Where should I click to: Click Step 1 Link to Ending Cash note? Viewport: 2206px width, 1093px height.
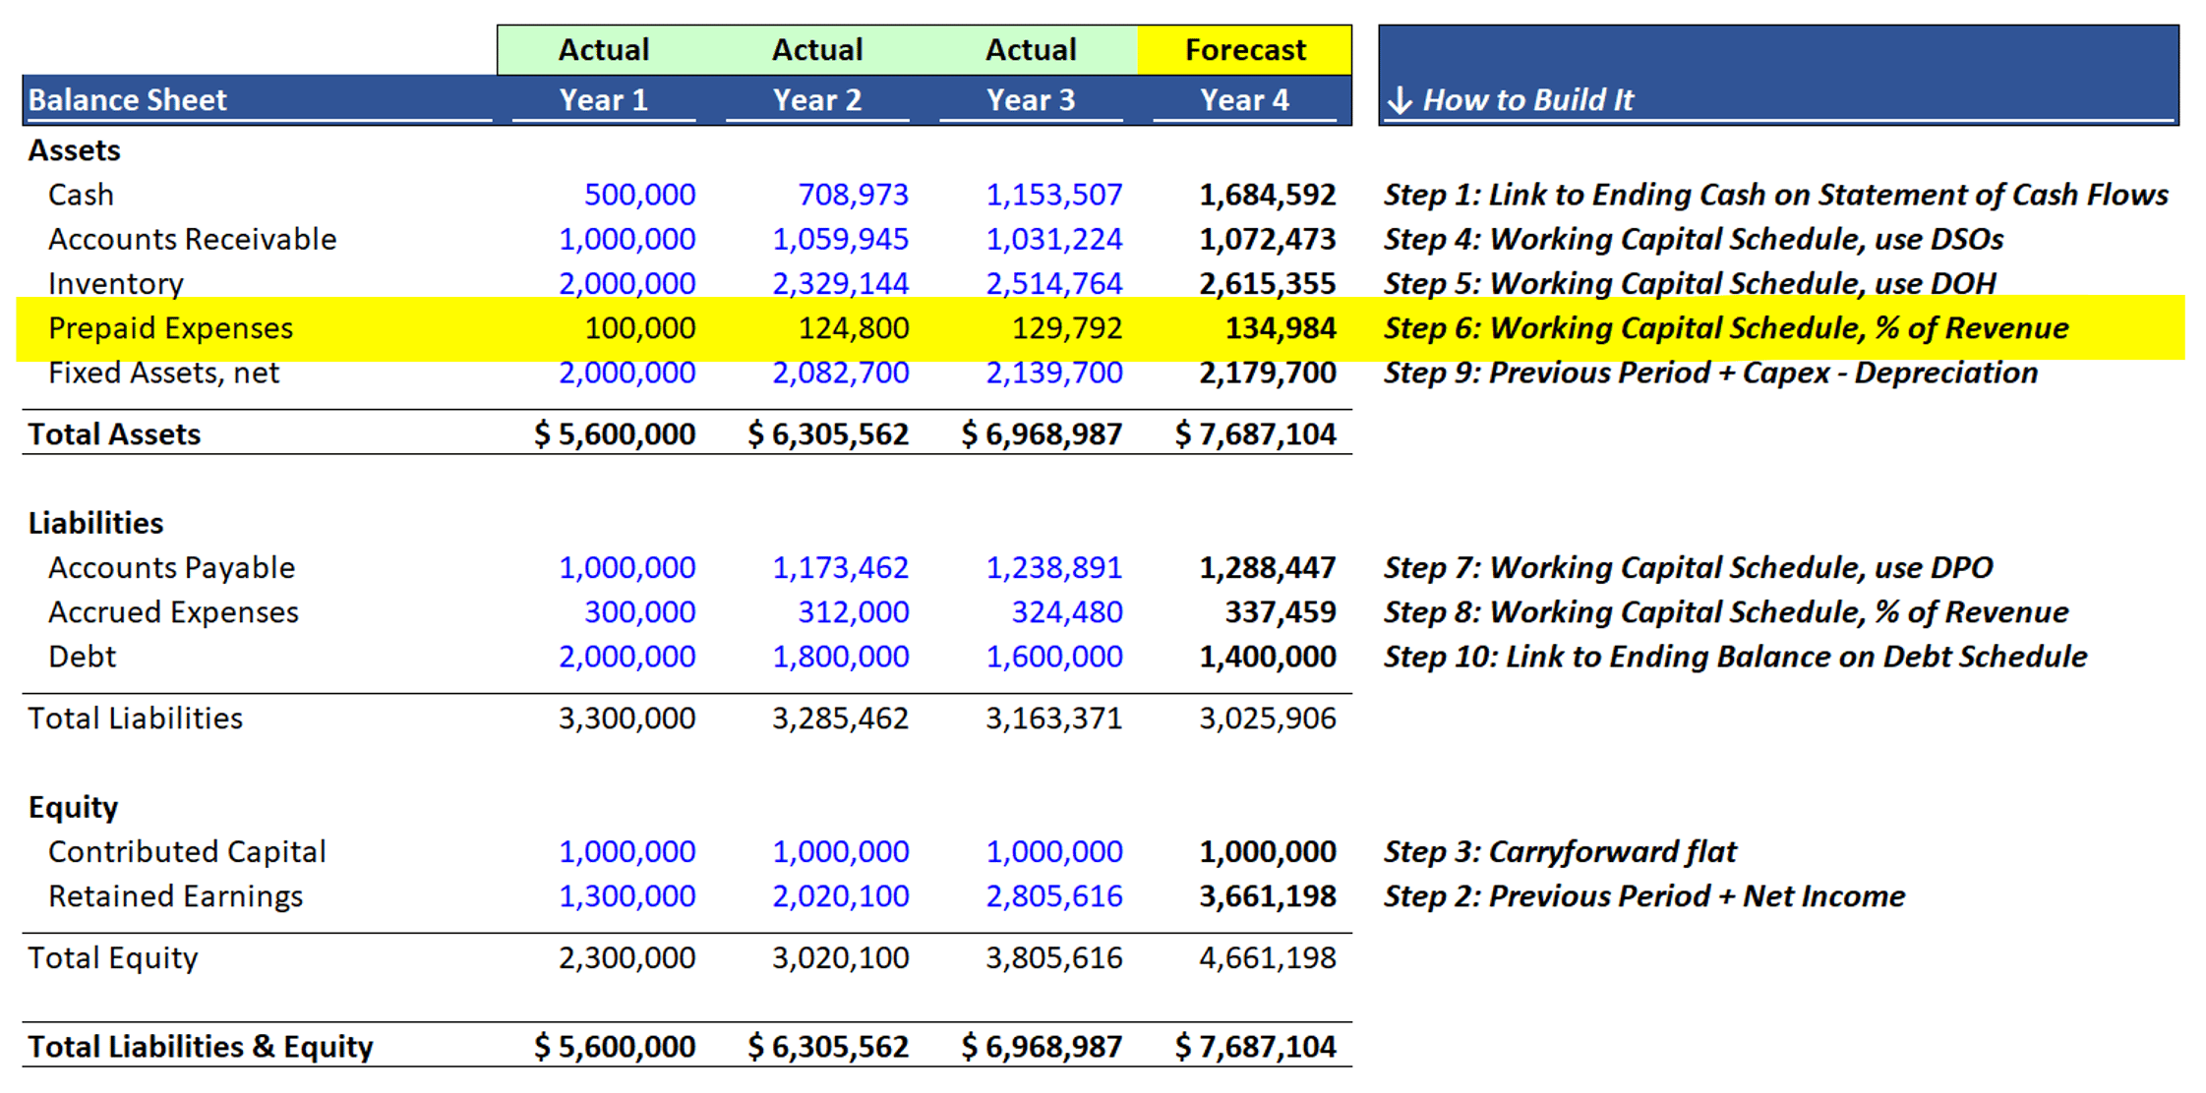point(1775,195)
